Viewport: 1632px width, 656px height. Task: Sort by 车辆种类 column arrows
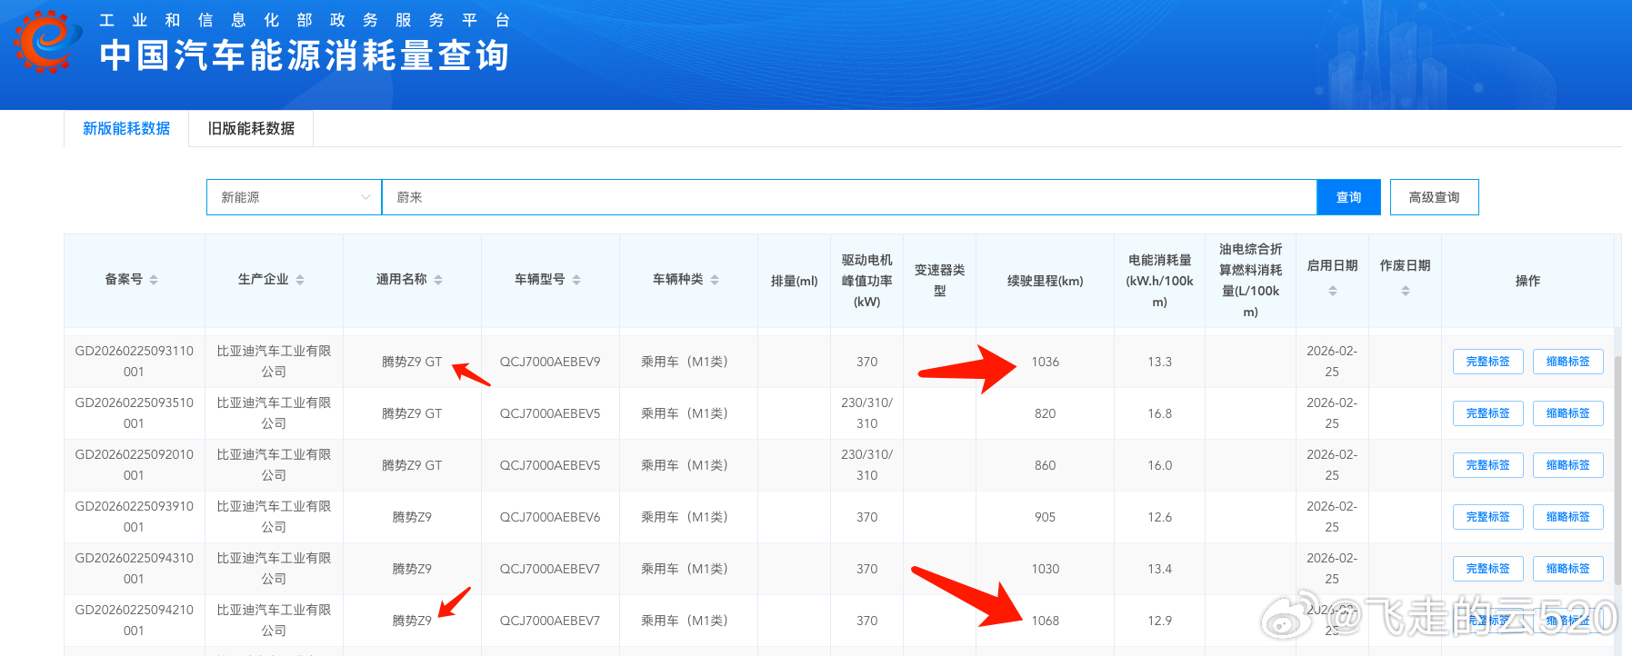715,280
